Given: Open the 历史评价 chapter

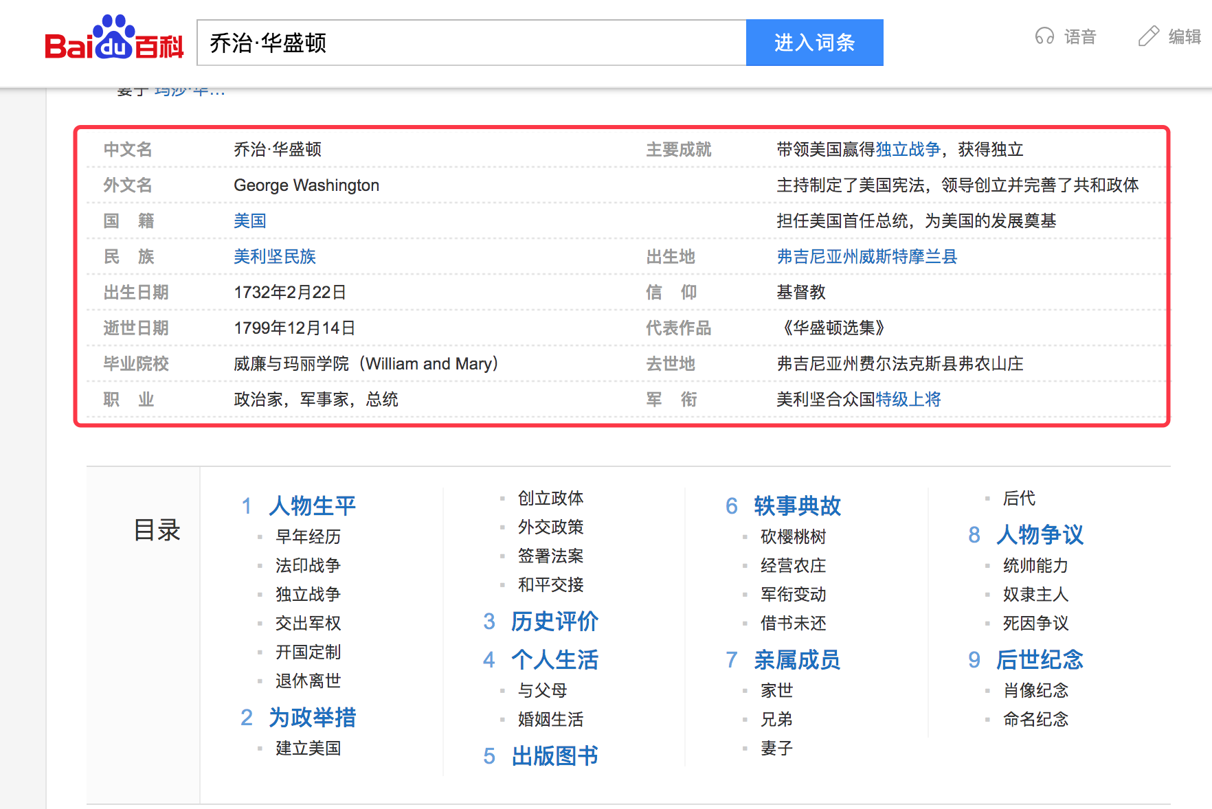Looking at the screenshot, I should [554, 622].
